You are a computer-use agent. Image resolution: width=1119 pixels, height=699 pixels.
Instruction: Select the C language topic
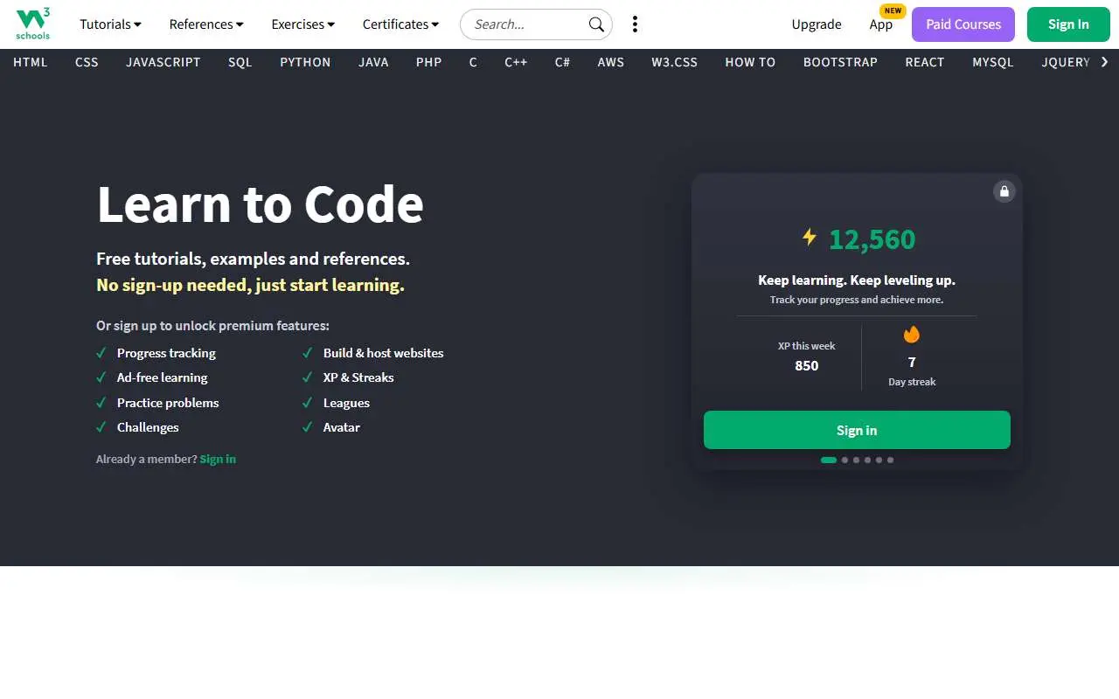473,62
